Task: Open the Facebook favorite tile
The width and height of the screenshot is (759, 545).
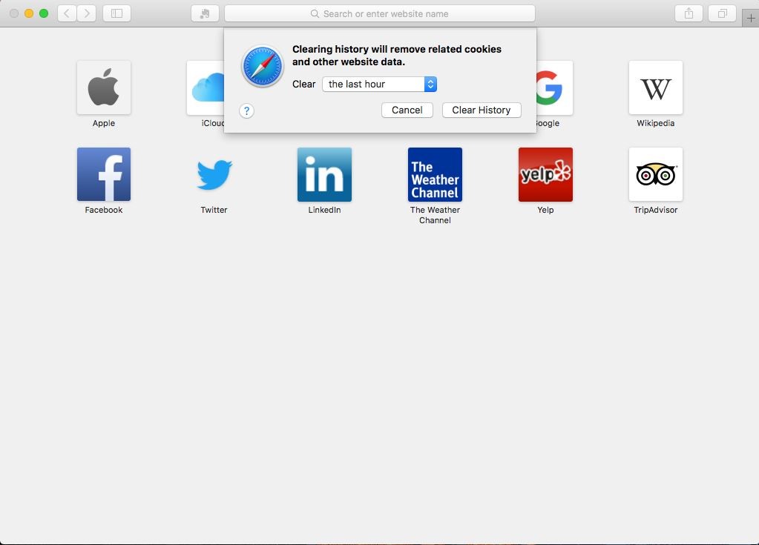Action: (x=104, y=174)
